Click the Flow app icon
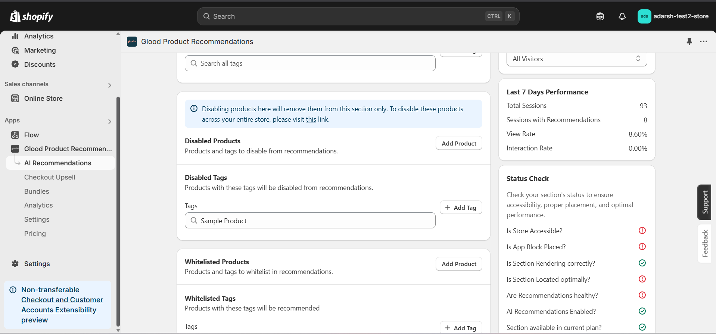Image resolution: width=716 pixels, height=334 pixels. [x=15, y=135]
